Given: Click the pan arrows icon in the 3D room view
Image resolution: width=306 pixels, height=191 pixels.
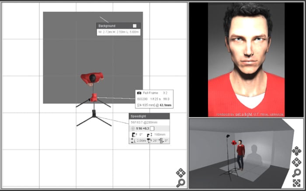Looking at the screenshot, I should click(x=296, y=162).
